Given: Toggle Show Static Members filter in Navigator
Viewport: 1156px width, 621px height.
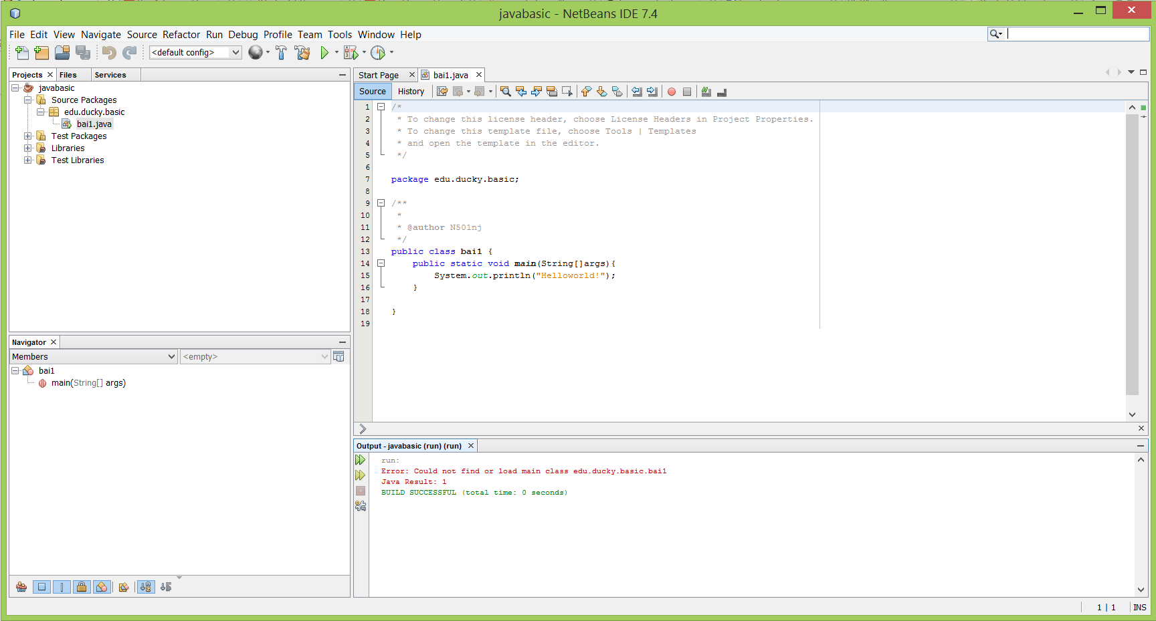Looking at the screenshot, I should tap(62, 587).
